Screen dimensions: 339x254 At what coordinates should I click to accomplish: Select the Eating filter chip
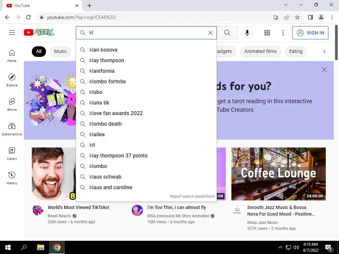pos(296,51)
